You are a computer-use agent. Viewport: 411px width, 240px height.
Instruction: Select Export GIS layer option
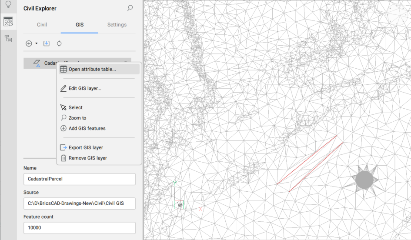pyautogui.click(x=86, y=147)
